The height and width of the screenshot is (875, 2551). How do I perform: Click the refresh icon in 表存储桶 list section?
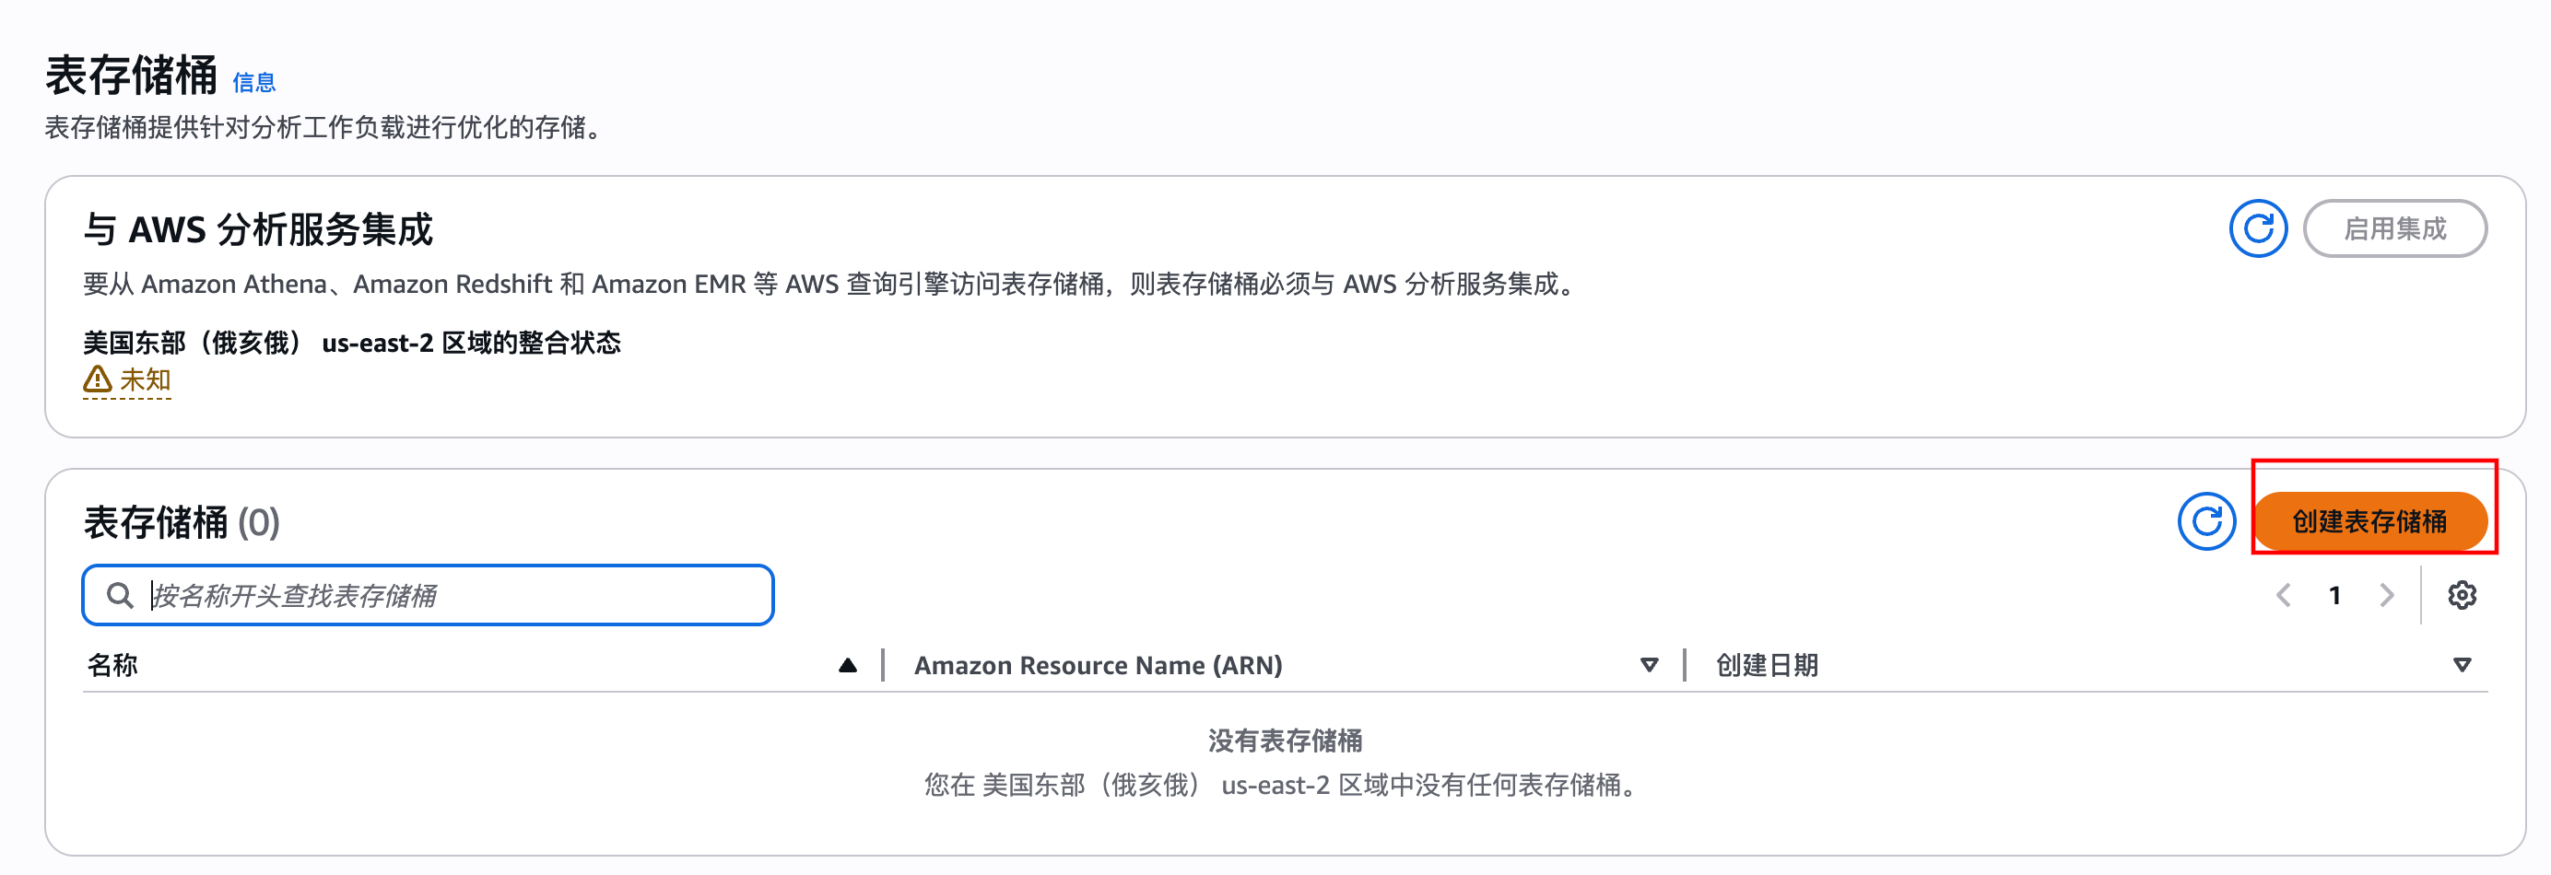[2206, 519]
